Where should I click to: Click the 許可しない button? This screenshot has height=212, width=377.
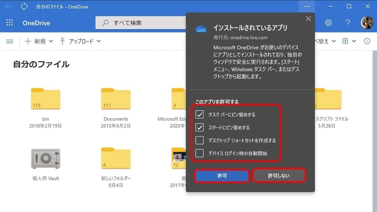pos(279,176)
